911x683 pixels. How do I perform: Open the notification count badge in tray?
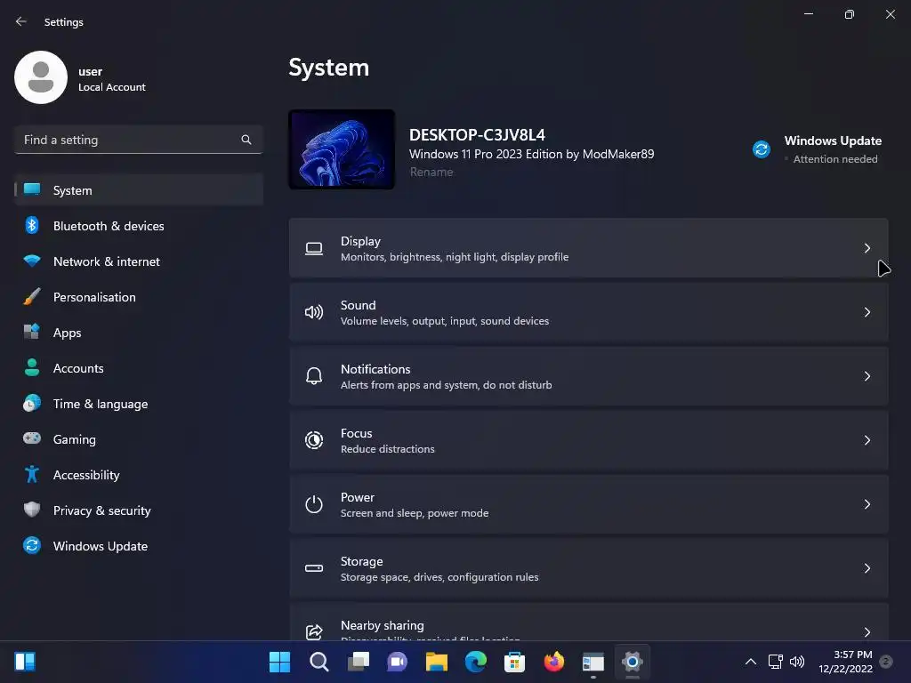(x=886, y=662)
